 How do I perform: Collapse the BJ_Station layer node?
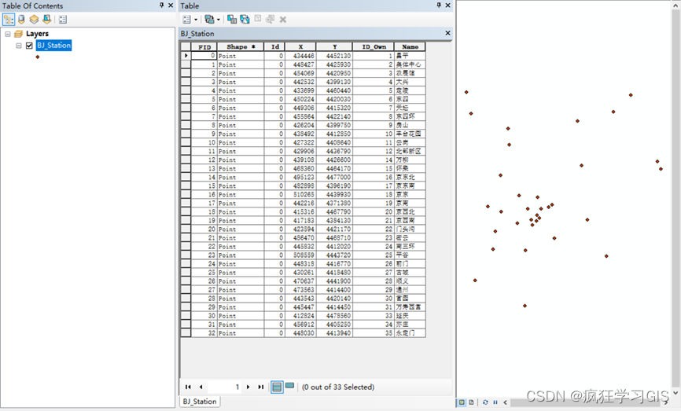click(19, 46)
